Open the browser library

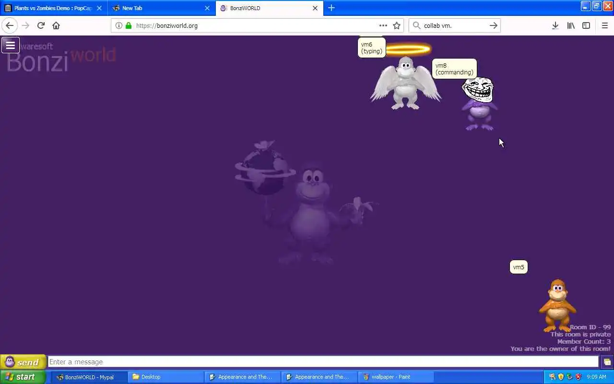point(571,25)
